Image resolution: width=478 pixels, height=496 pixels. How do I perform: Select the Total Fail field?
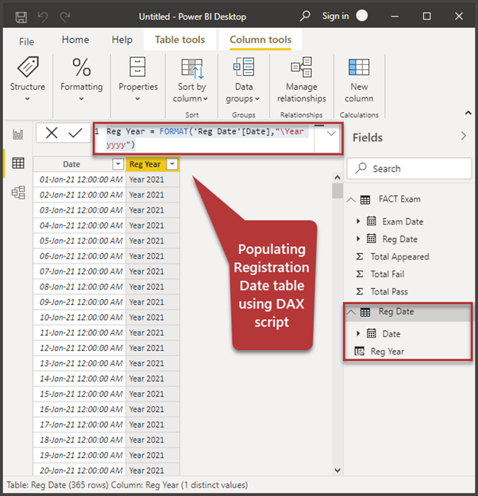387,274
